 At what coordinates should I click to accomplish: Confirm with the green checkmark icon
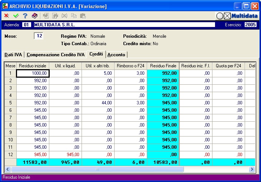[16, 16]
